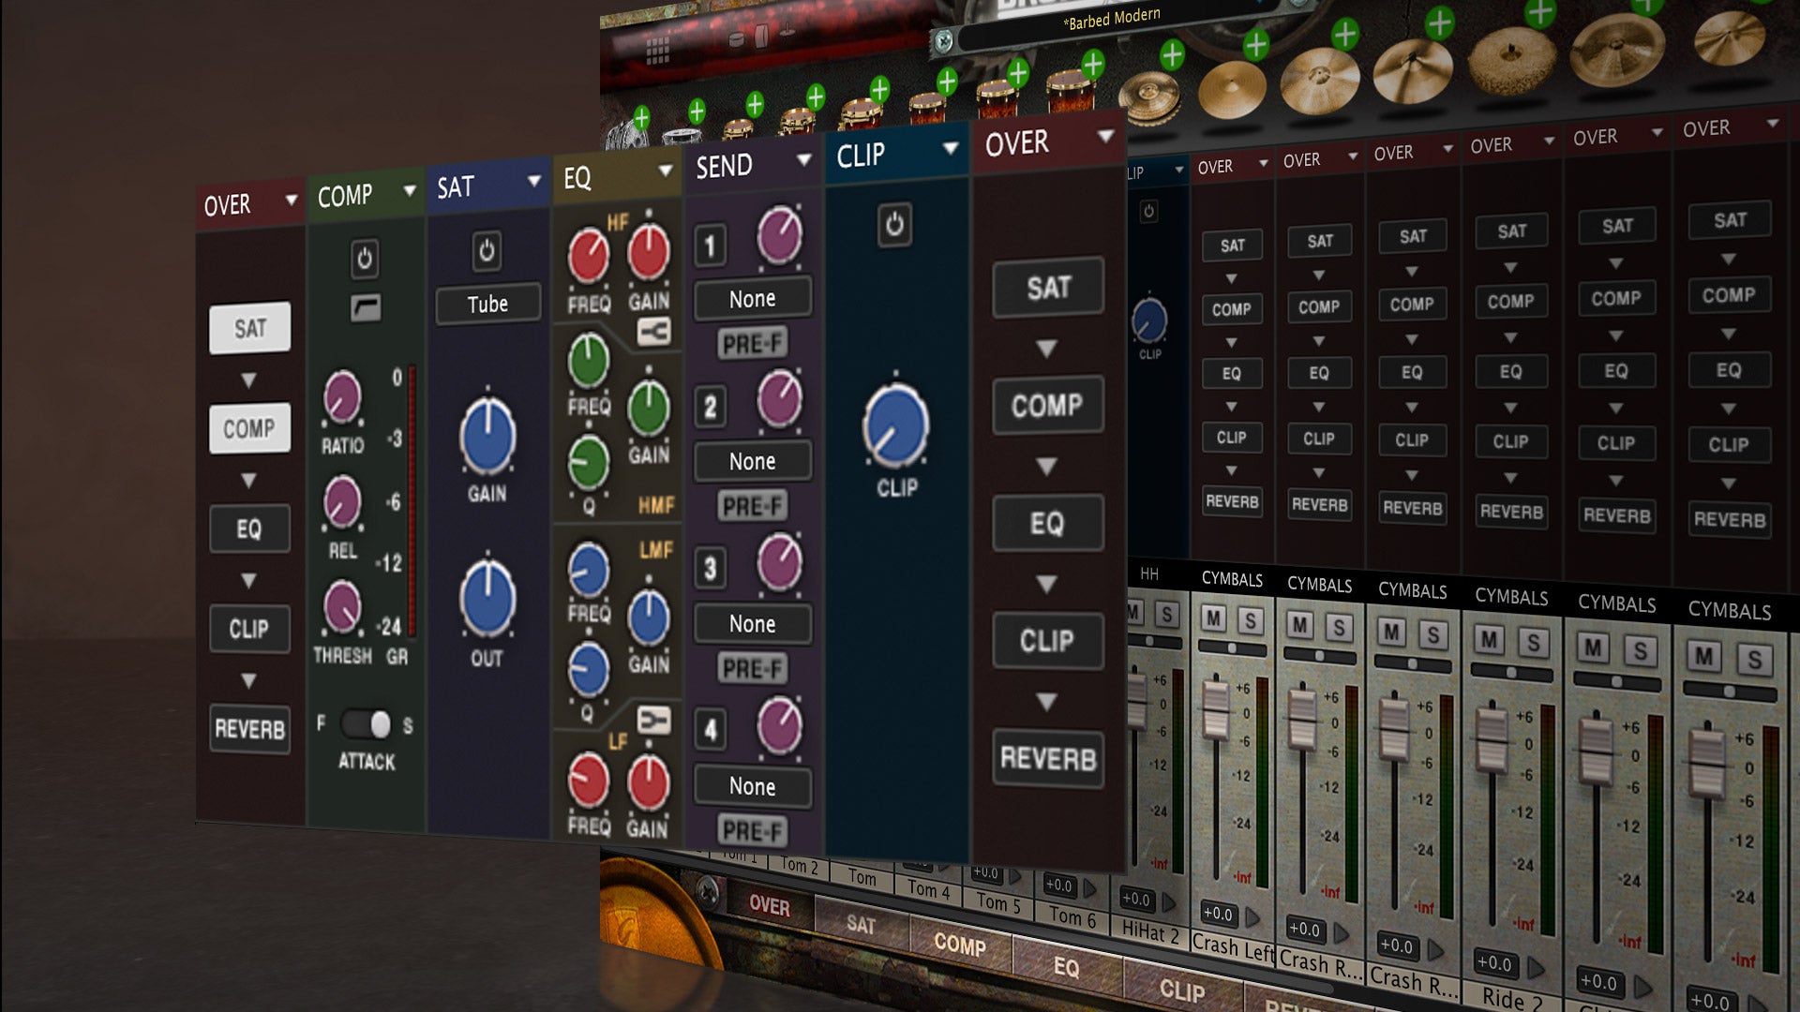Screen dimensions: 1800x1012
Task: Toggle the ATTACK fast/slow switch
Action: (x=366, y=724)
